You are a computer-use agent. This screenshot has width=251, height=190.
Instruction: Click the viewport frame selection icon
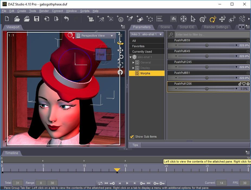coord(120,65)
